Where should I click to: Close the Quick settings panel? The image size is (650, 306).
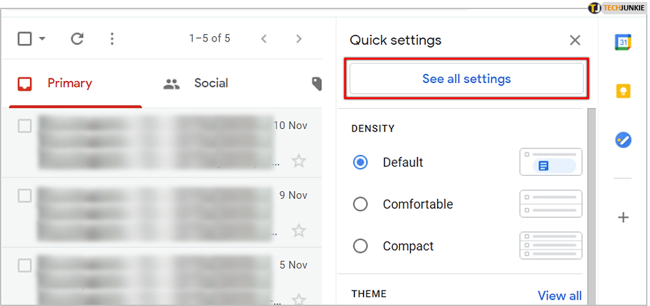click(575, 40)
